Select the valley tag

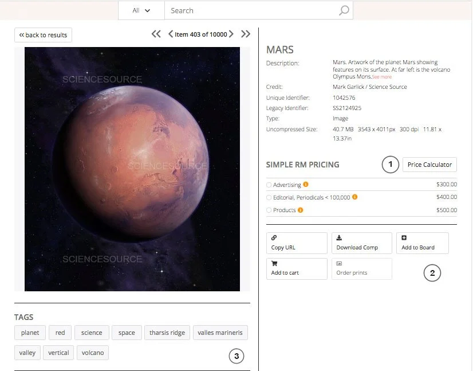(27, 353)
